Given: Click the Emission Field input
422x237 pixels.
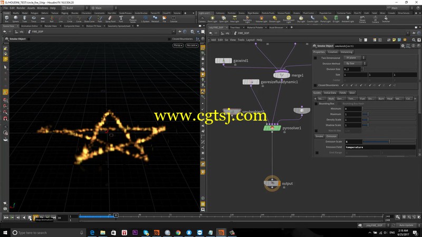Looking at the screenshot, I should coord(380,147).
